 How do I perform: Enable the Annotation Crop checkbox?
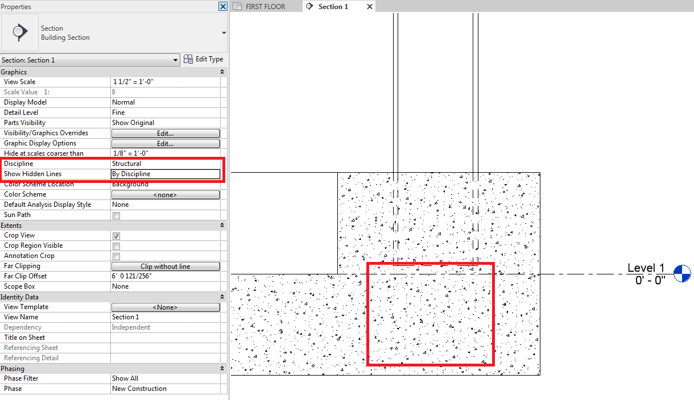point(115,256)
